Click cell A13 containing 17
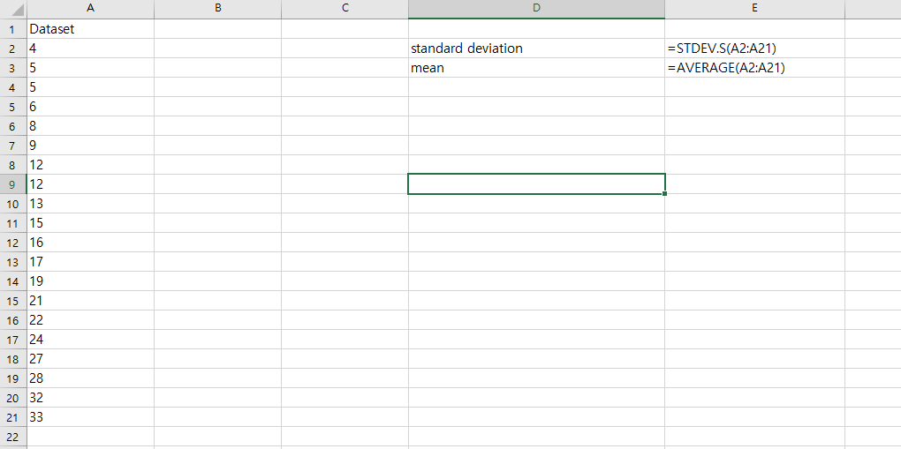Screen dimensions: 901x449 point(90,262)
